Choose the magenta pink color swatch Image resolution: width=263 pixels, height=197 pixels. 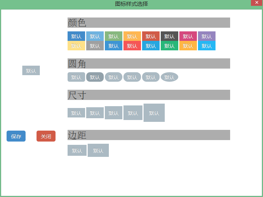pyautogui.click(x=188, y=36)
